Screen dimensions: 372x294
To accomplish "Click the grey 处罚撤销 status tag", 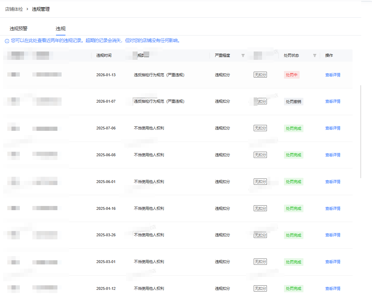I will click(x=293, y=102).
